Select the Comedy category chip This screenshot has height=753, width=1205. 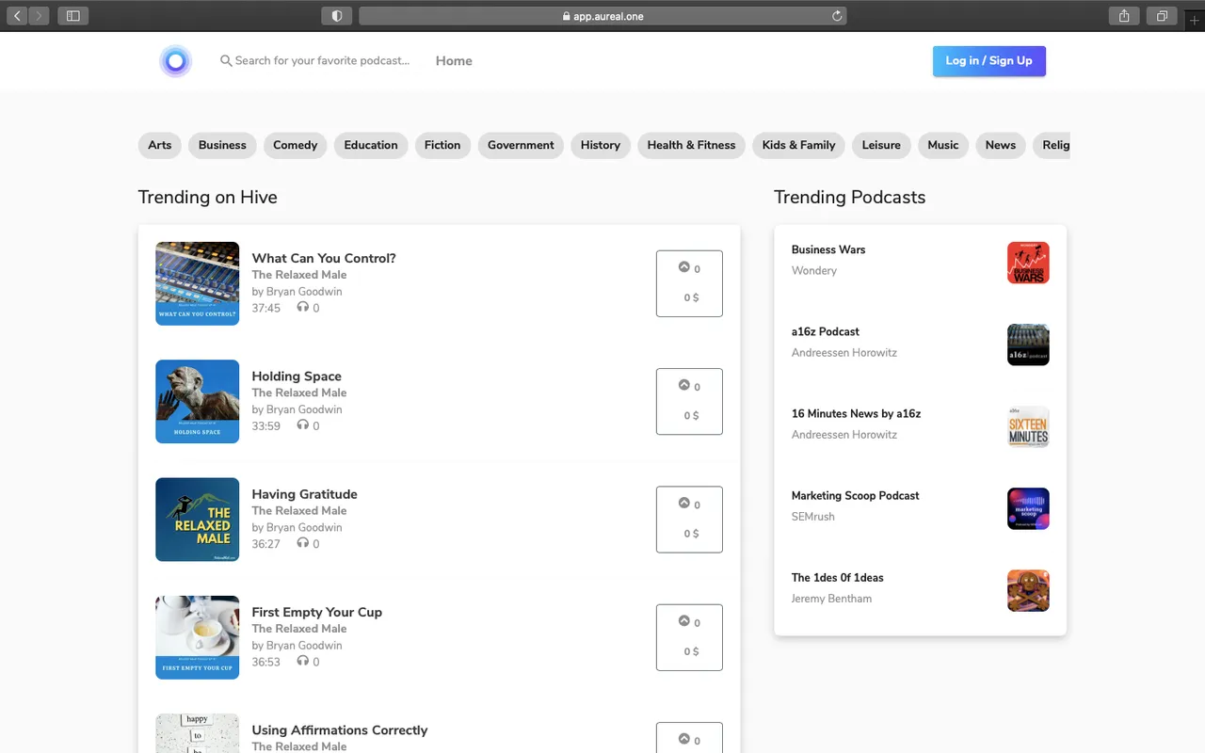pyautogui.click(x=296, y=145)
